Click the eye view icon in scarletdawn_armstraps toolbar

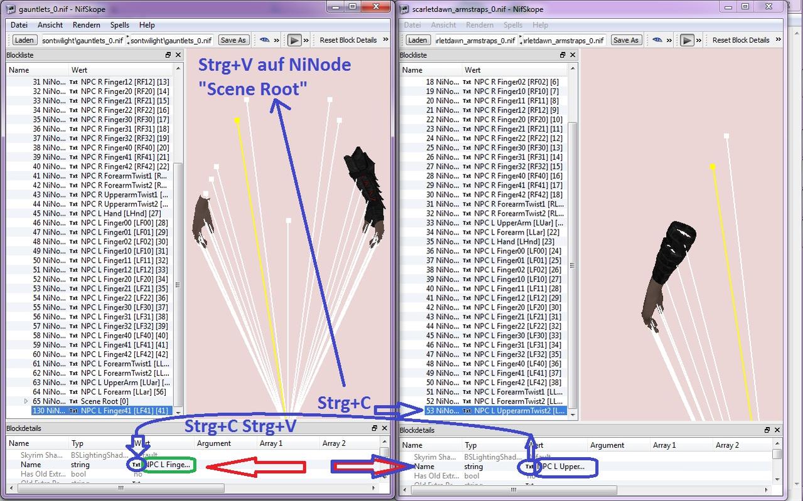(x=657, y=40)
